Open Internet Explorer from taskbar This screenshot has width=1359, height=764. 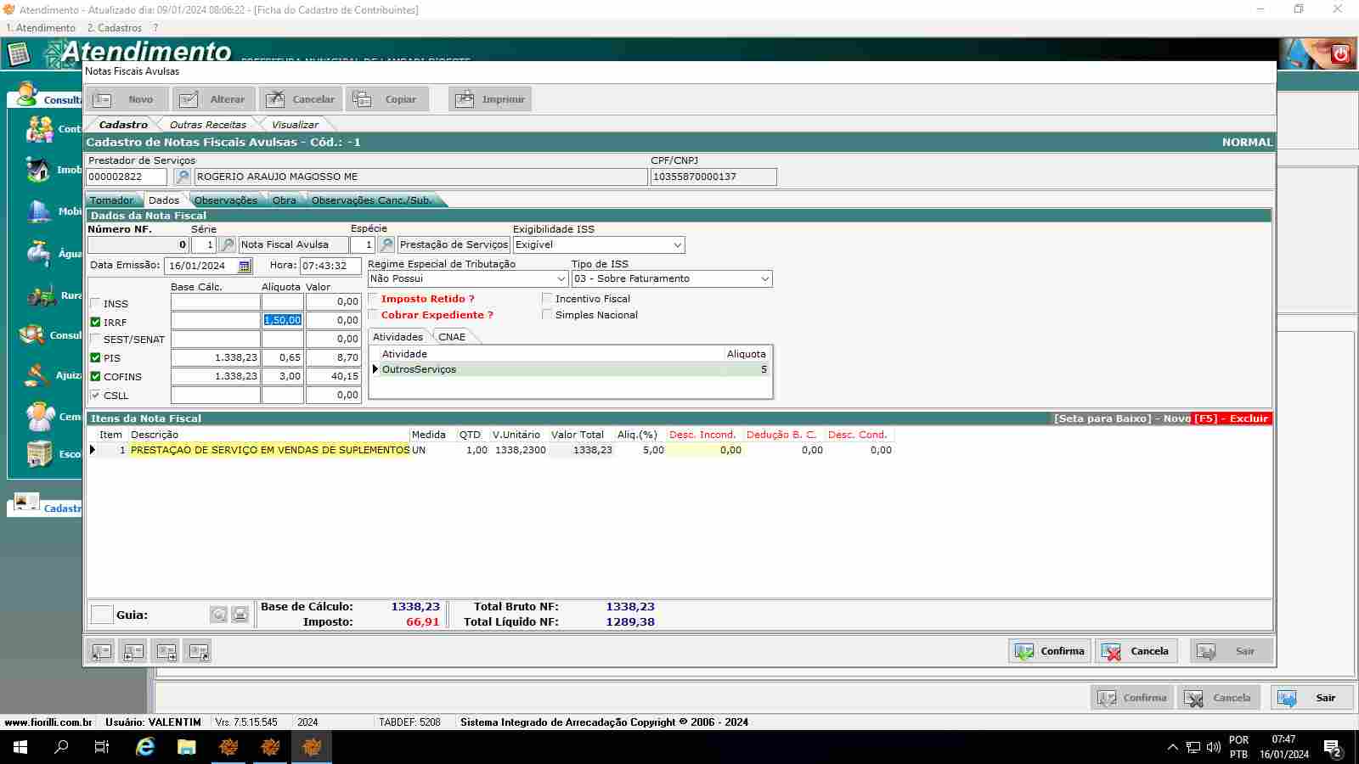145,747
